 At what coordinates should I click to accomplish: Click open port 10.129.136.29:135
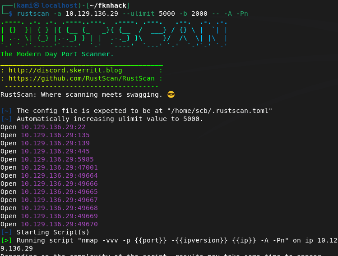[55, 135]
